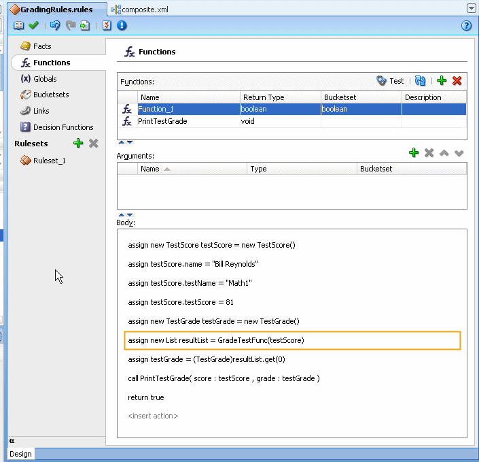The image size is (479, 462).
Task: Delete argument with gray X icon
Action: click(x=429, y=152)
